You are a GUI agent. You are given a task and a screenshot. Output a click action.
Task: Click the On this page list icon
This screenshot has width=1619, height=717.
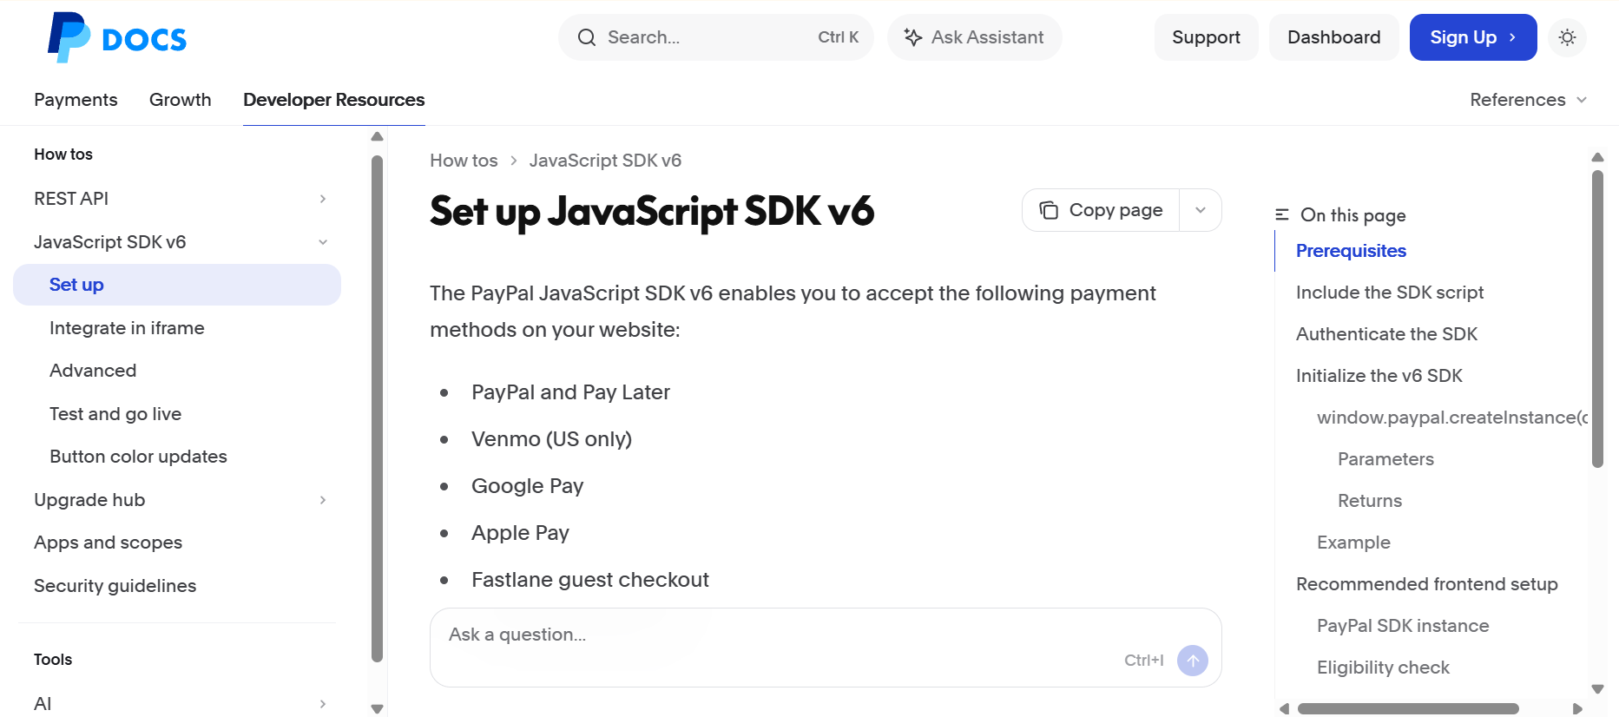tap(1281, 214)
